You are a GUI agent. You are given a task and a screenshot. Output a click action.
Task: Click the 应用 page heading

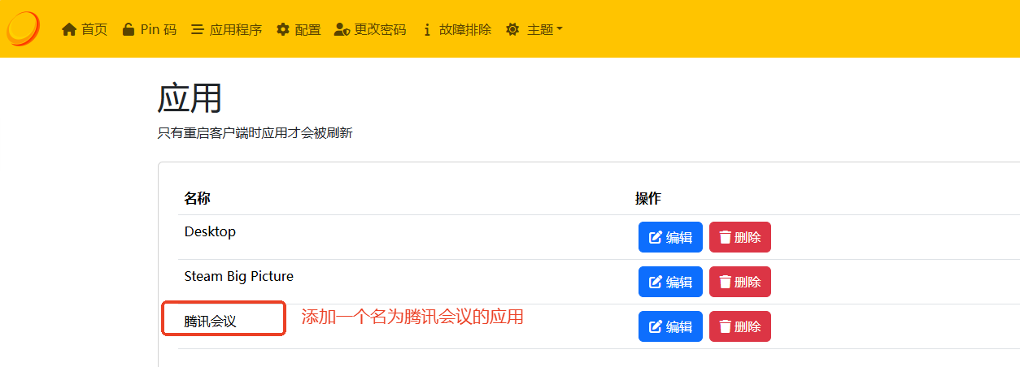tap(190, 99)
